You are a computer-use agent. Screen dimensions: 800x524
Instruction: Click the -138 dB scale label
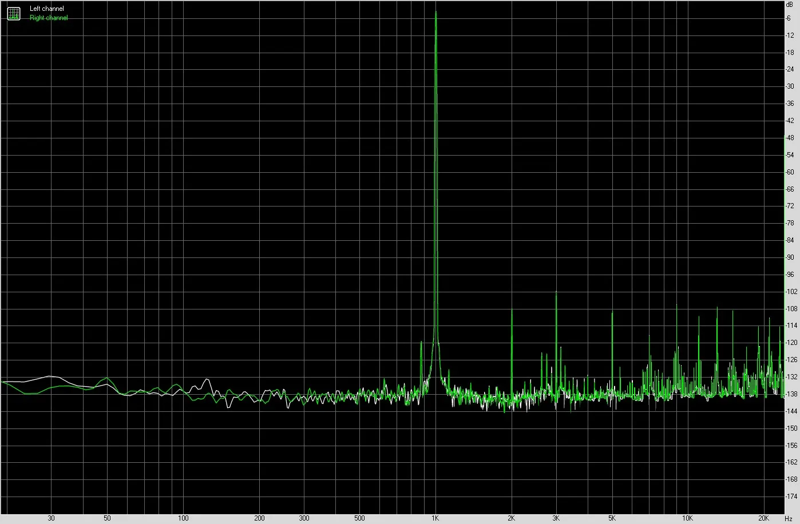(791, 394)
